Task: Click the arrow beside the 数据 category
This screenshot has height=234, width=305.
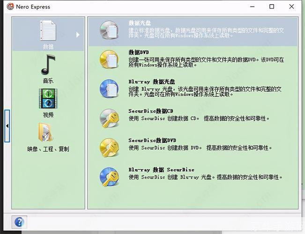Action: (78, 35)
